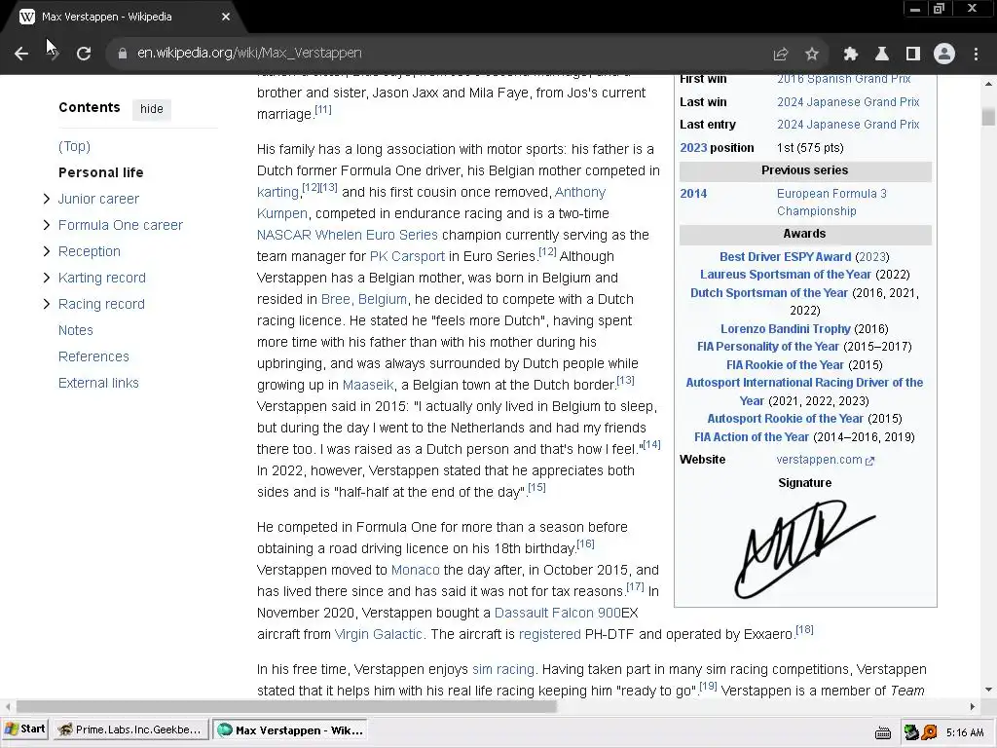Select Personal life in contents
The height and width of the screenshot is (748, 997).
point(100,172)
